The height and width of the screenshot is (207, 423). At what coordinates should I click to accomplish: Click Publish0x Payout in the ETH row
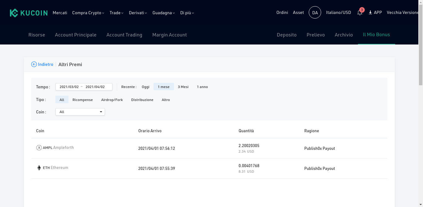pyautogui.click(x=320, y=168)
